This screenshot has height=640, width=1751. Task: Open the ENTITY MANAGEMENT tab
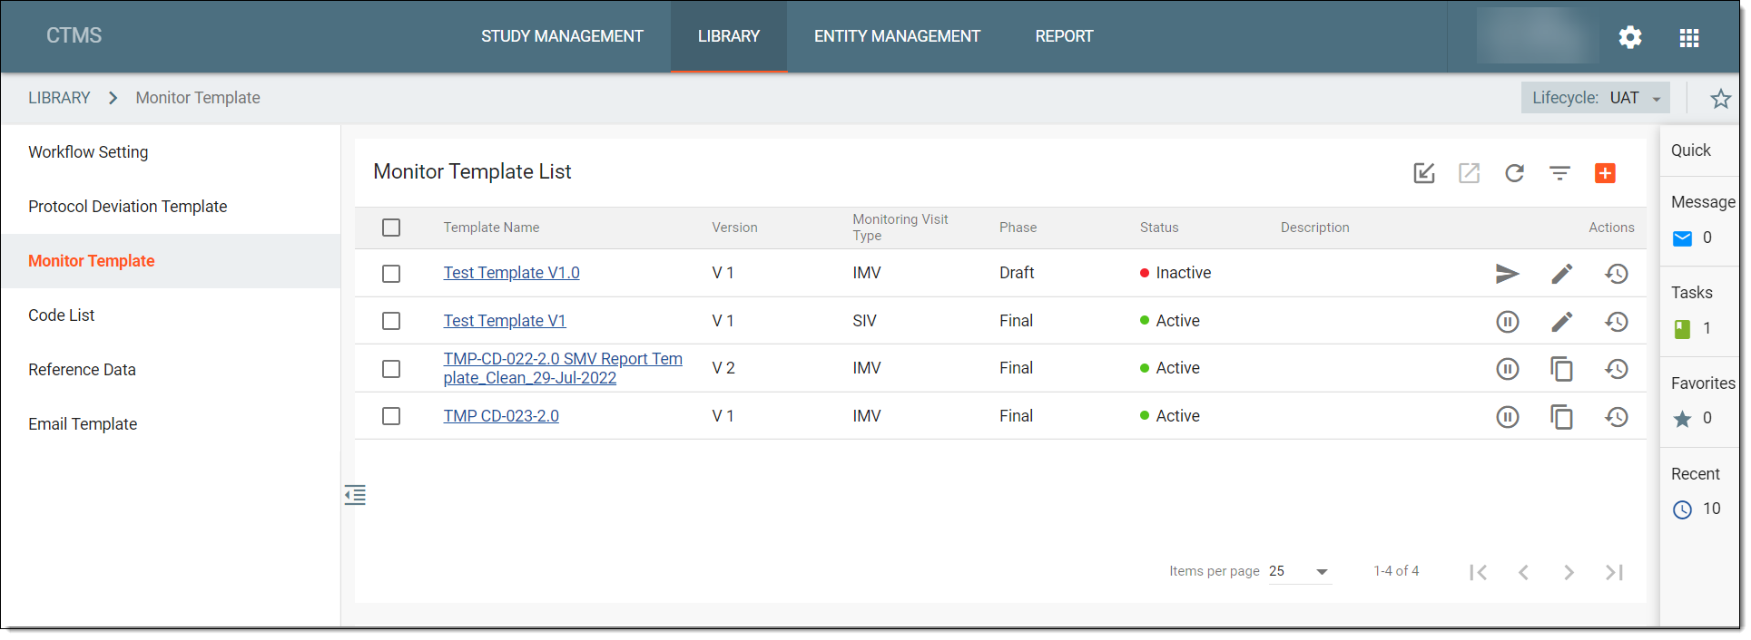pyautogui.click(x=897, y=36)
